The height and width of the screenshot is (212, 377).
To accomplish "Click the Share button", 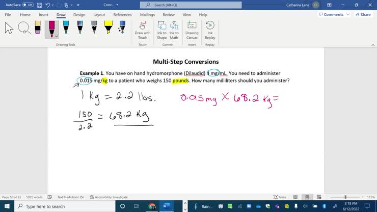I will [x=363, y=15].
